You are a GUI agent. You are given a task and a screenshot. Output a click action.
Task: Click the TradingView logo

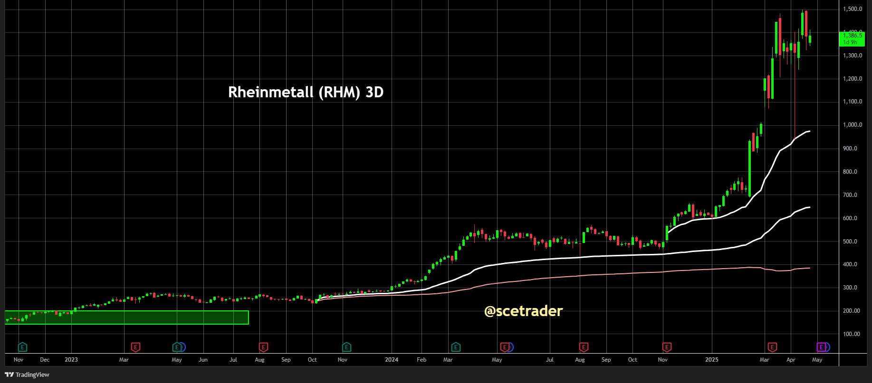click(x=27, y=374)
